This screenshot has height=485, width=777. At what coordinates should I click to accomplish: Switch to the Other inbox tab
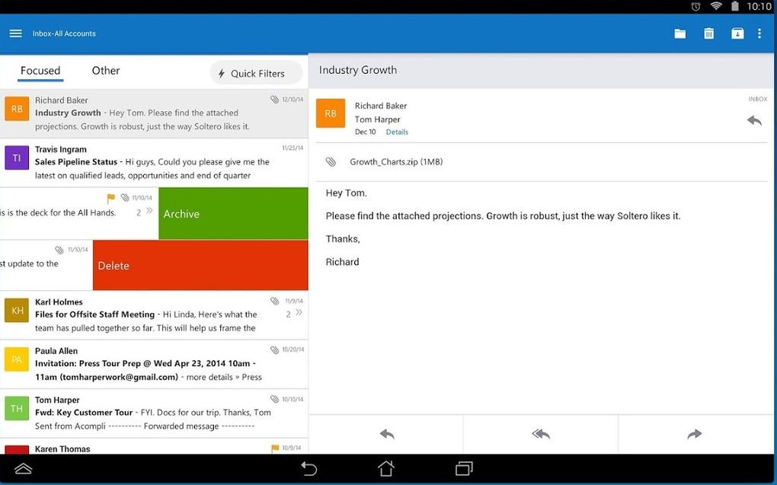[106, 70]
